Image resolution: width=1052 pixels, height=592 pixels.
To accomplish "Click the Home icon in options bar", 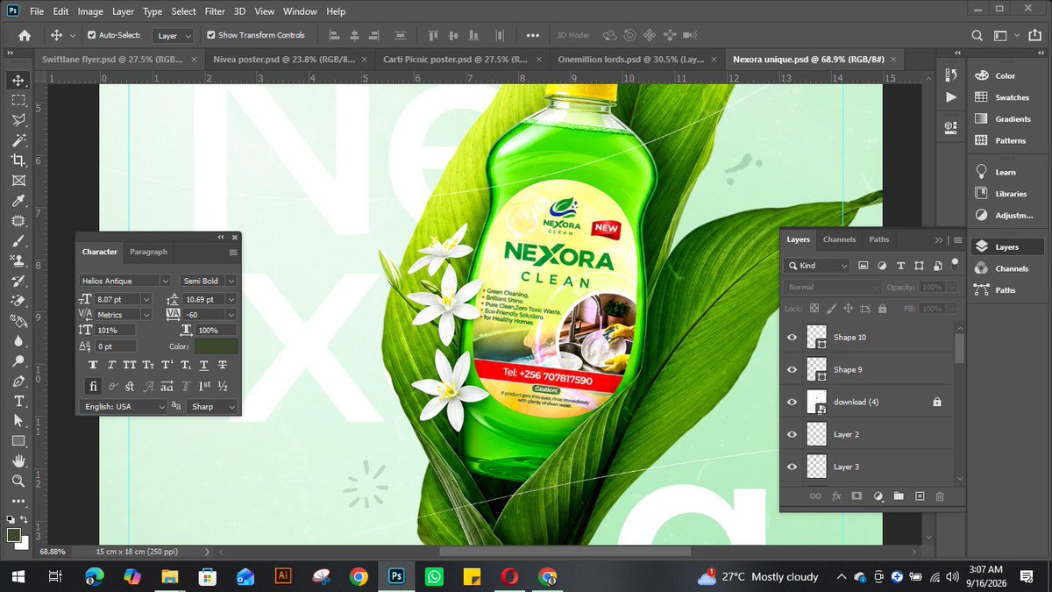I will point(25,36).
